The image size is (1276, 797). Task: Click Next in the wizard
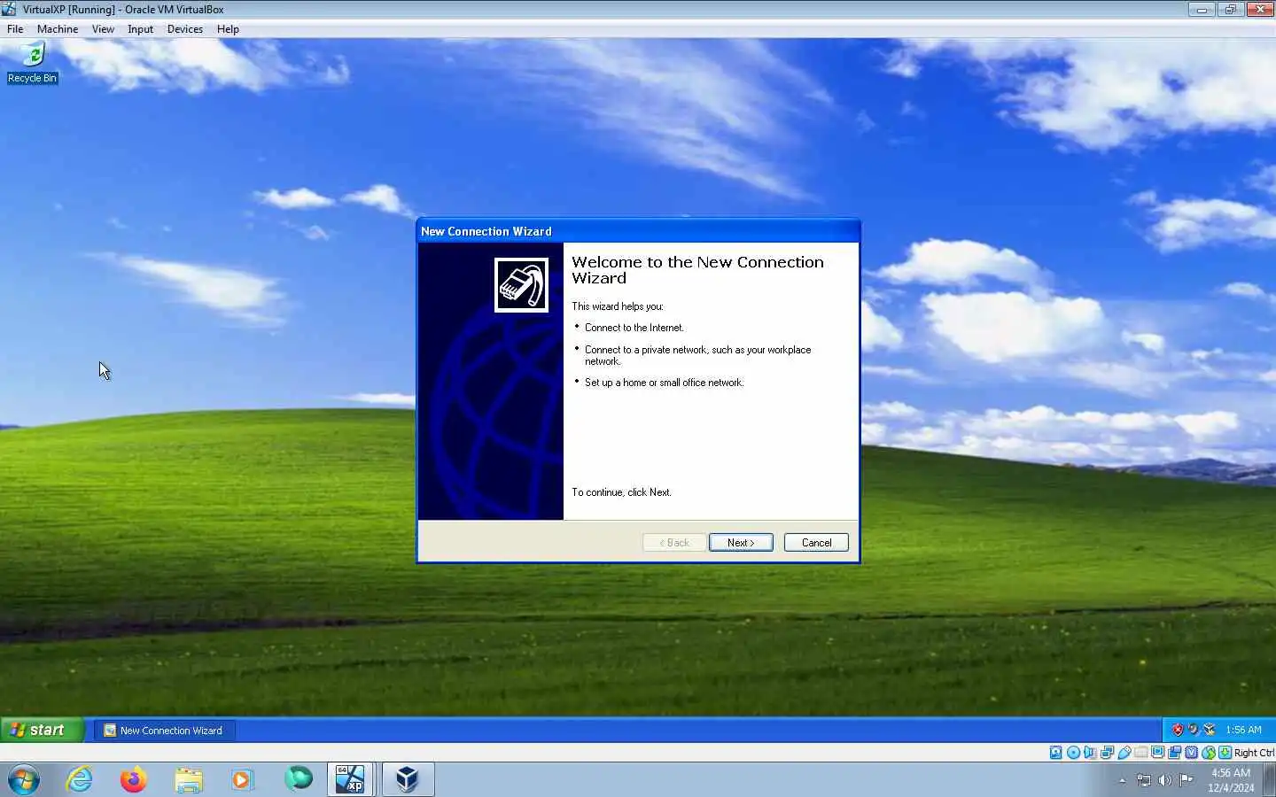[x=741, y=543]
